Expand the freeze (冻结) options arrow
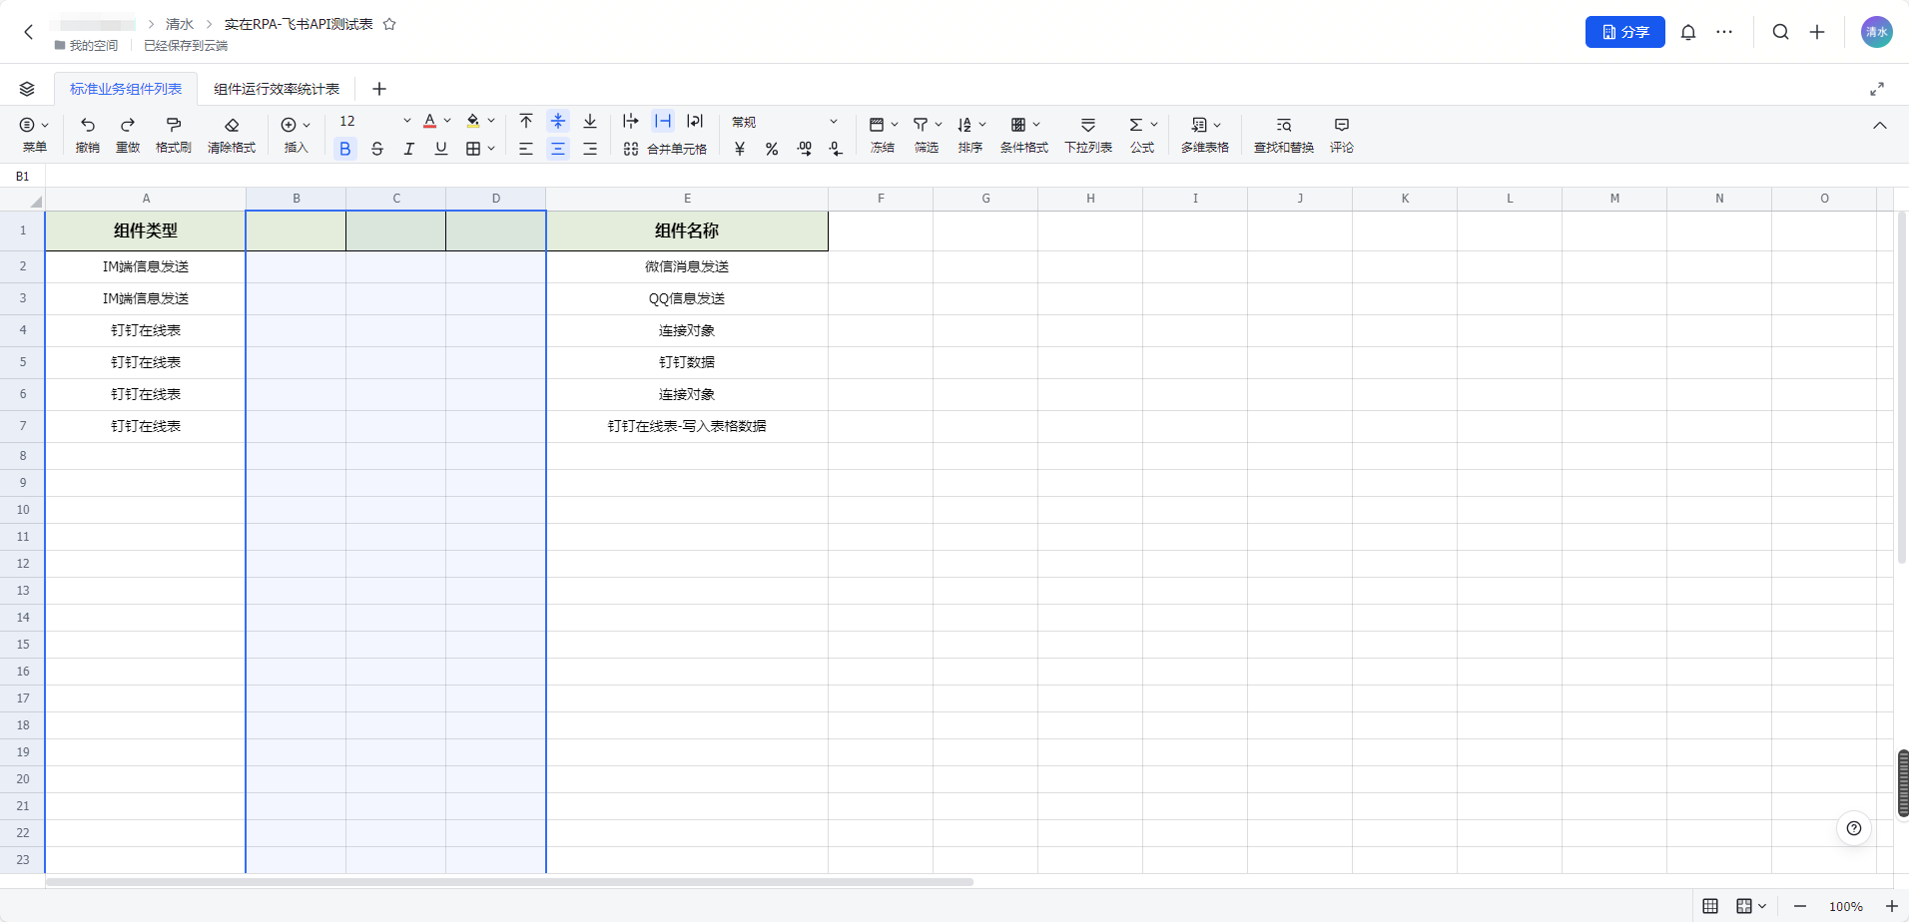This screenshot has height=922, width=1909. (895, 125)
